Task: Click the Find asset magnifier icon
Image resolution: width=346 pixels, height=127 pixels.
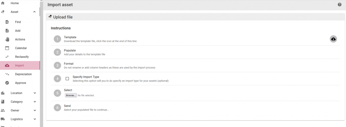Action: point(7,22)
